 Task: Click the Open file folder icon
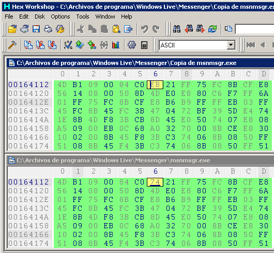pyautogui.click(x=12, y=29)
